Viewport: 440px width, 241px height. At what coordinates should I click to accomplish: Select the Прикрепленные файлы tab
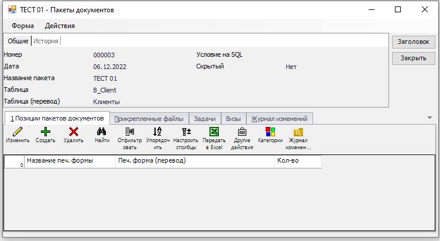pos(150,119)
